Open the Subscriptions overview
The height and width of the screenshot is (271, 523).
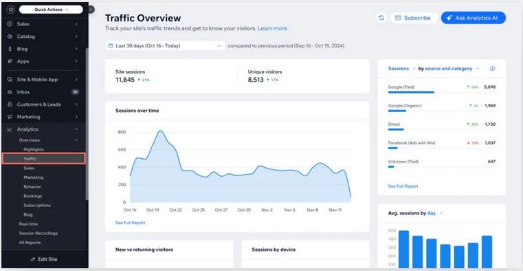tap(37, 206)
